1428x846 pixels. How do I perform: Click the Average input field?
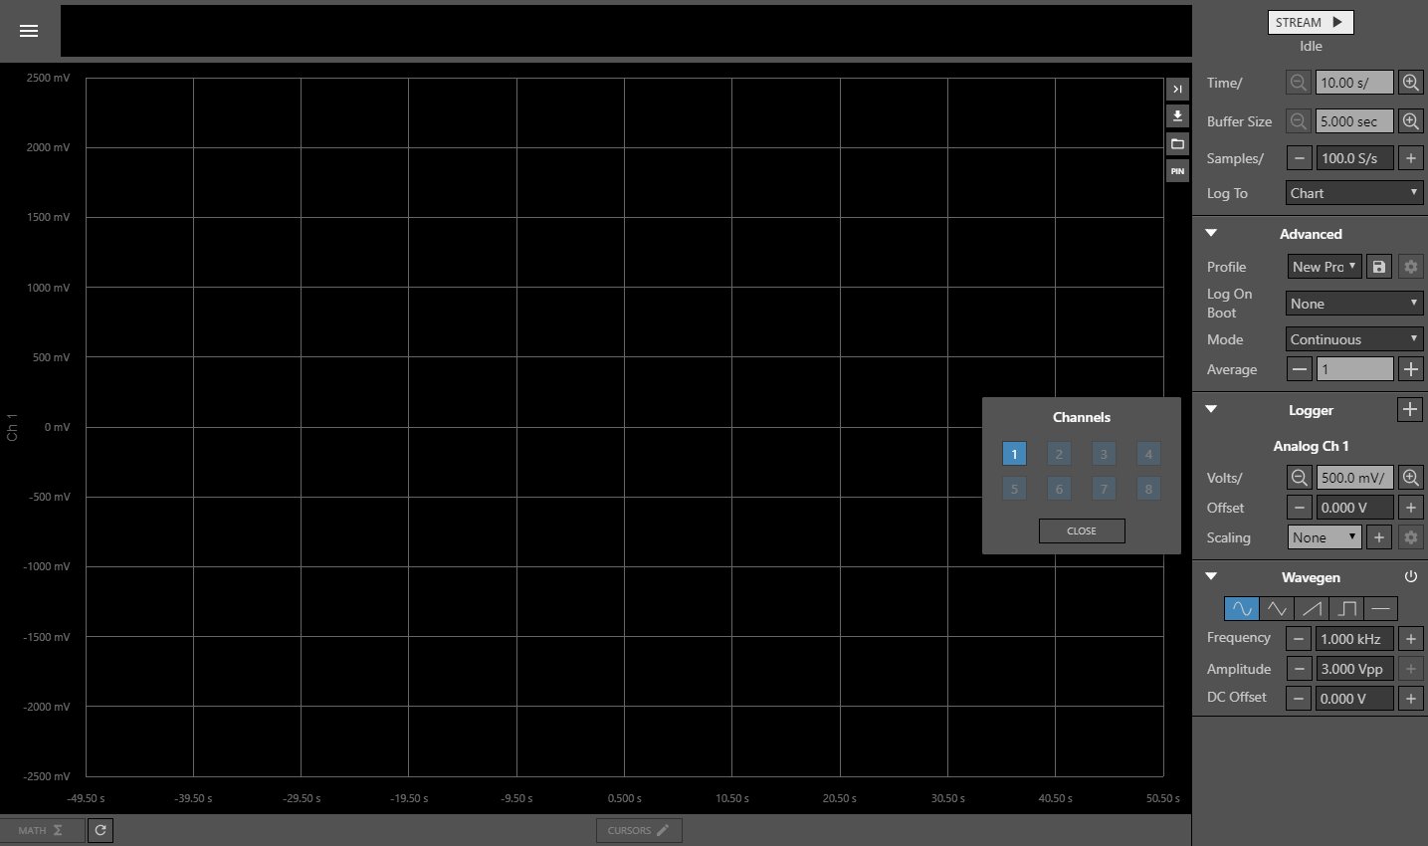pyautogui.click(x=1354, y=369)
